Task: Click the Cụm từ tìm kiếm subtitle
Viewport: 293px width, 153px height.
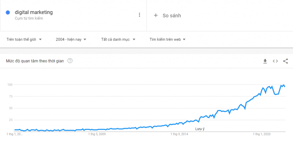Action: coord(29,18)
